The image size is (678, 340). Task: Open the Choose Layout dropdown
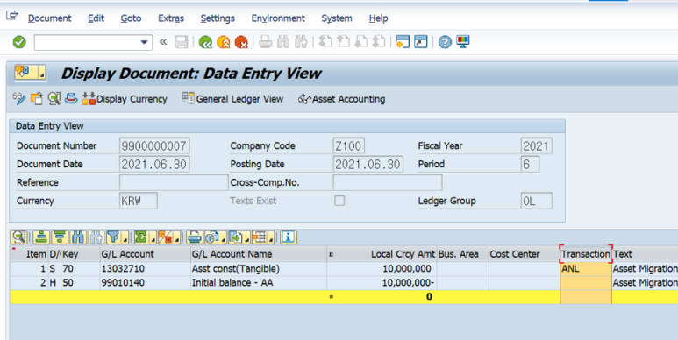tap(263, 237)
